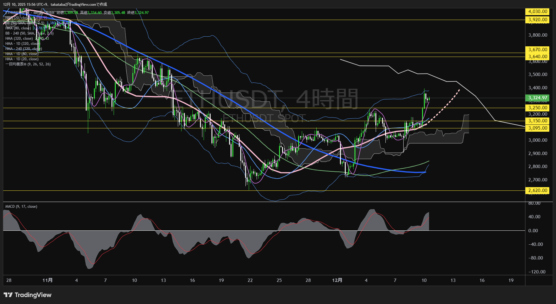The height and width of the screenshot is (304, 556).
Task: Select the 2,620.00 yellow price label
Action: pyautogui.click(x=538, y=190)
